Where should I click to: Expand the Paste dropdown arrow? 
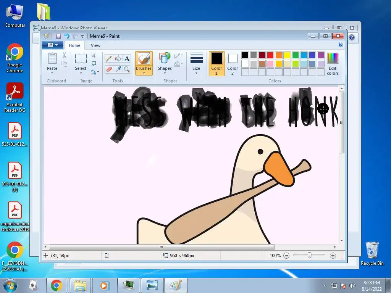(x=52, y=73)
